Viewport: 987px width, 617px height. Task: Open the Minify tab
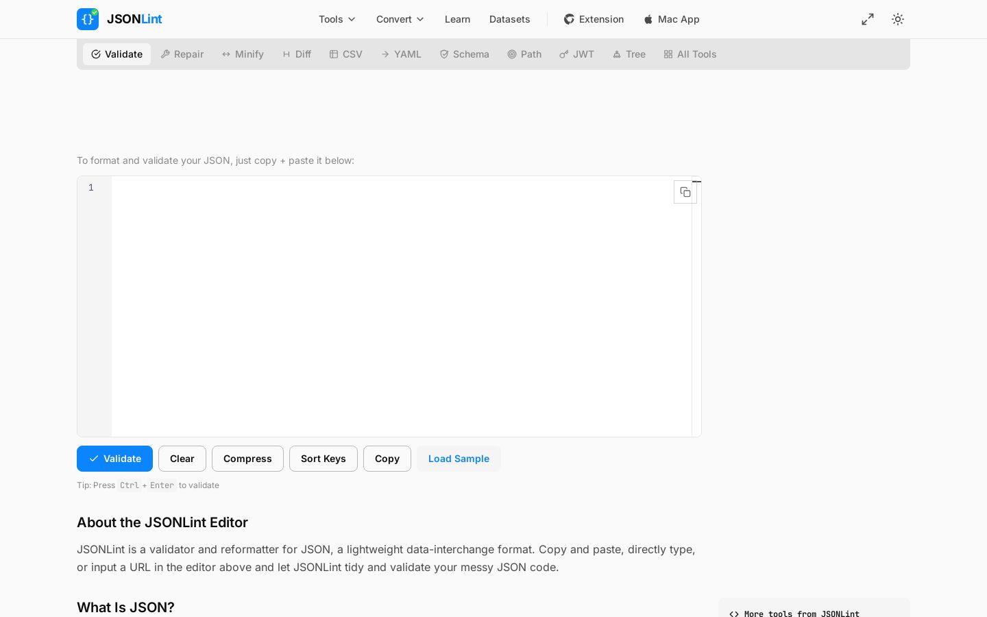tap(243, 54)
